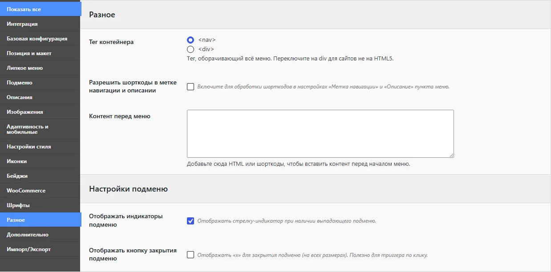Select the Липкое меню tab

click(x=40, y=68)
